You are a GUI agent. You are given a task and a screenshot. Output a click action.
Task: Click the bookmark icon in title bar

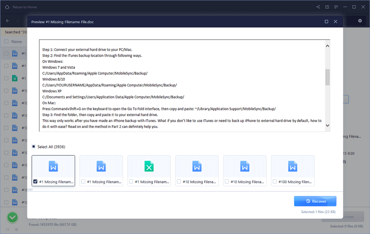327,7
